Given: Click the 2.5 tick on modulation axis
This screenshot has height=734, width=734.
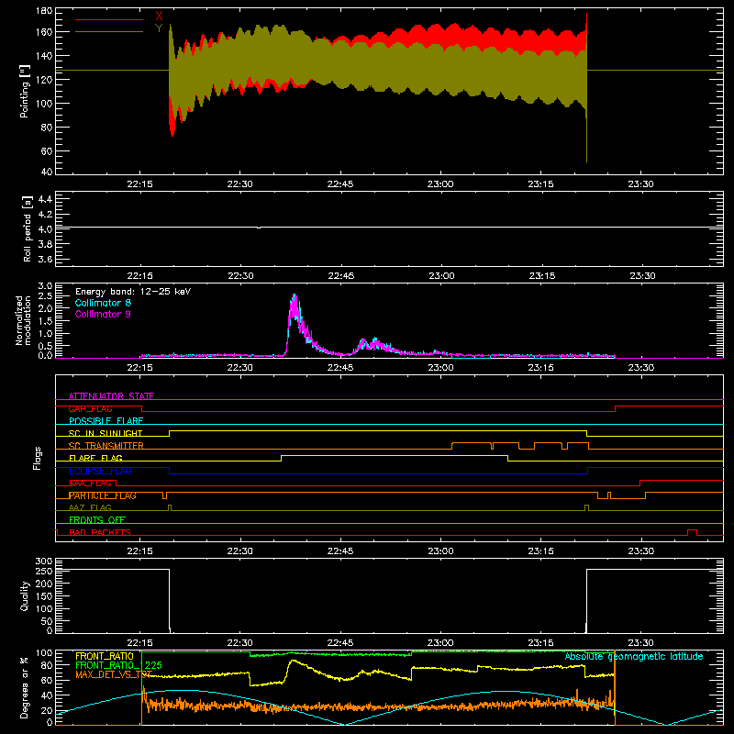Looking at the screenshot, I should pos(45,295).
